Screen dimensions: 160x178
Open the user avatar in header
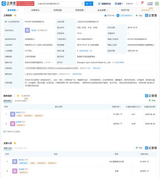[x=157, y=4]
